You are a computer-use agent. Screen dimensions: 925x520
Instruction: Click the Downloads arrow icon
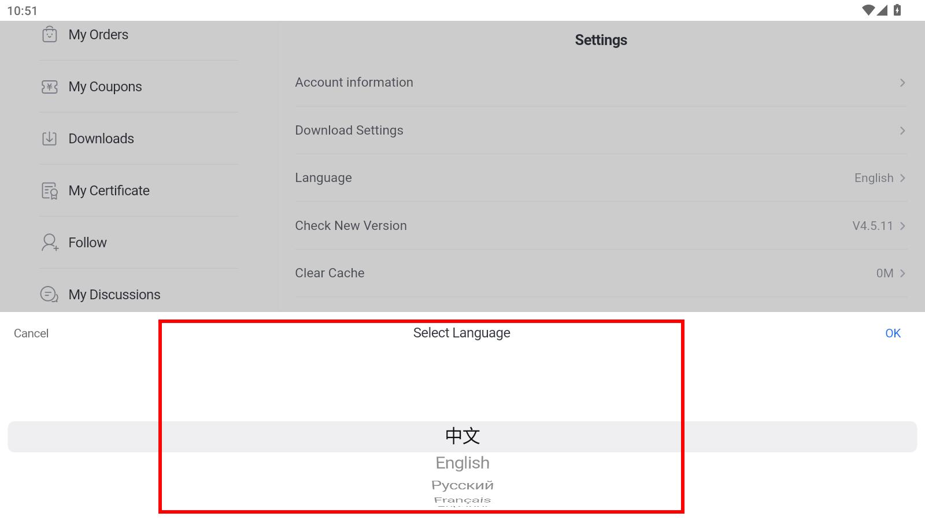[x=50, y=139]
